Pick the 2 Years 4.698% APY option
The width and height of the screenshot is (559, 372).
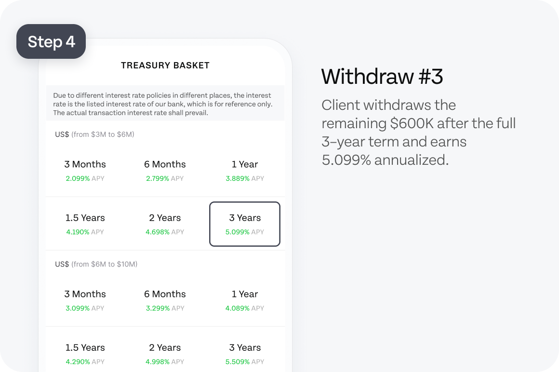pos(165,224)
